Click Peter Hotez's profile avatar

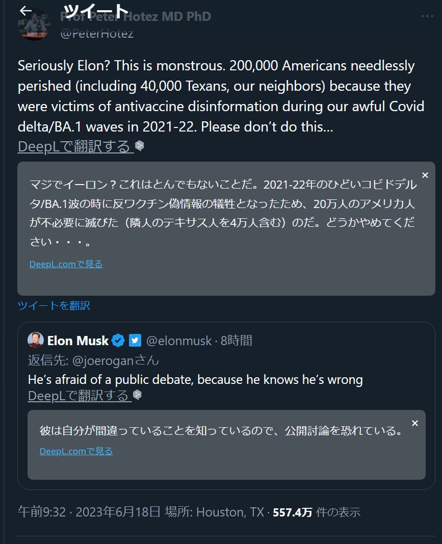[x=34, y=24]
